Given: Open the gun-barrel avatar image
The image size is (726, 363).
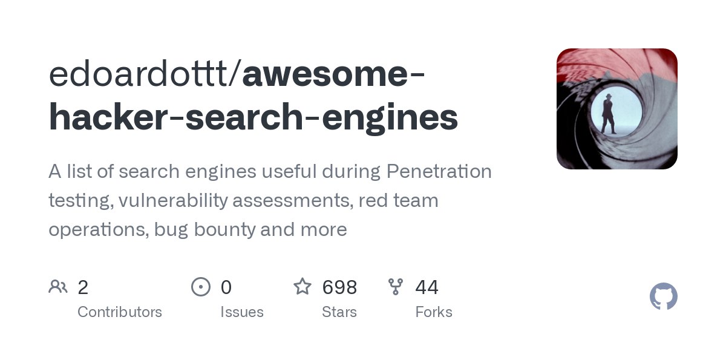Looking at the screenshot, I should [x=616, y=109].
